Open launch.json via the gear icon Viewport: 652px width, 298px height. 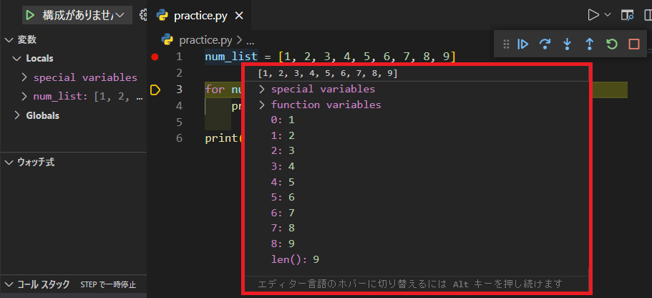(143, 15)
